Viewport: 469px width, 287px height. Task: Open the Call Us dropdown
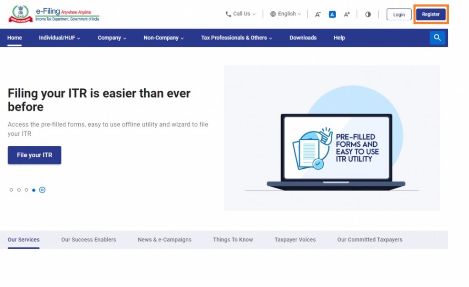[x=240, y=14]
